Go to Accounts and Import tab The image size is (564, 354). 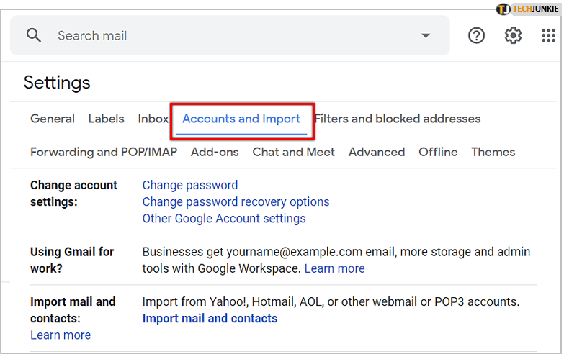[x=241, y=119]
